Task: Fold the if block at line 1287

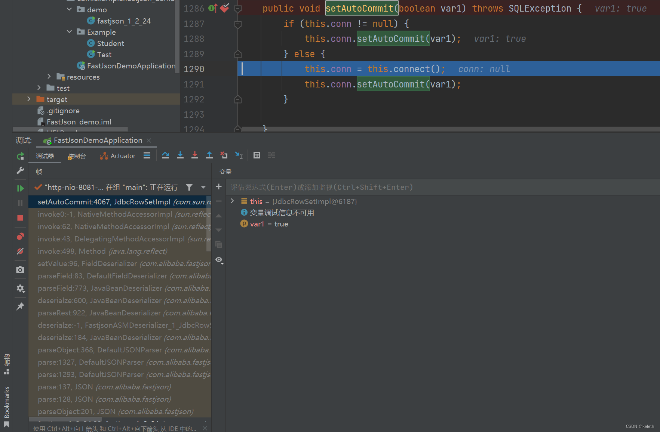Action: (238, 24)
